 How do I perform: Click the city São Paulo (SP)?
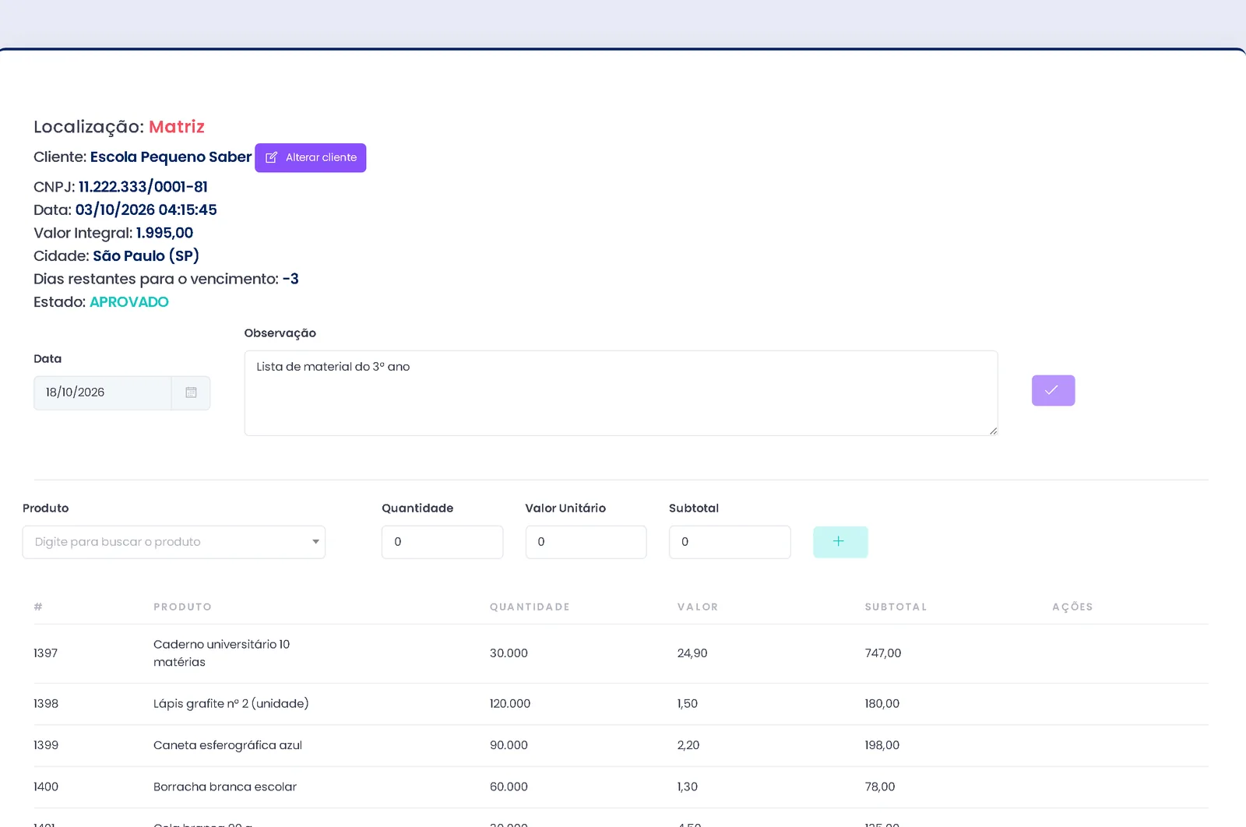coord(146,255)
